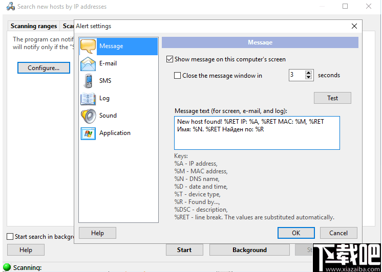Cancel the Alert settings dialog

(338, 233)
